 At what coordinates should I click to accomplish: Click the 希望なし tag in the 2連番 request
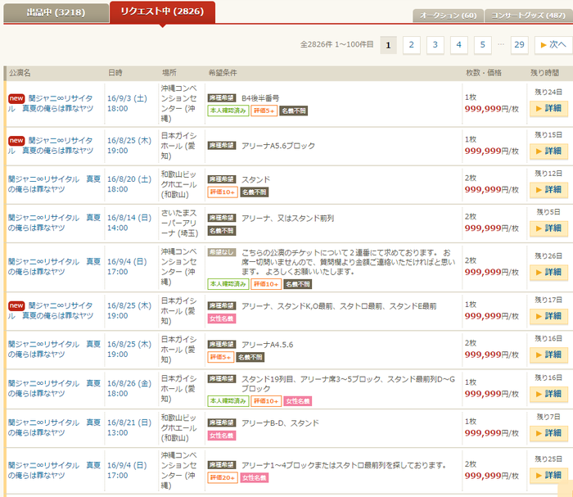(x=222, y=252)
